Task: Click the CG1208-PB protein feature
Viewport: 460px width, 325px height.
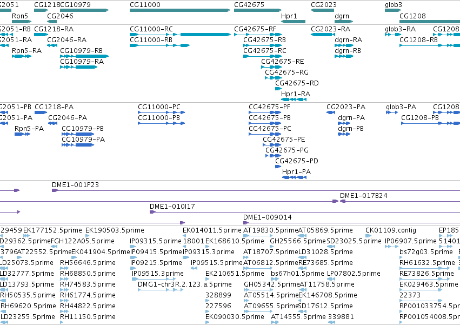Action: [x=430, y=123]
